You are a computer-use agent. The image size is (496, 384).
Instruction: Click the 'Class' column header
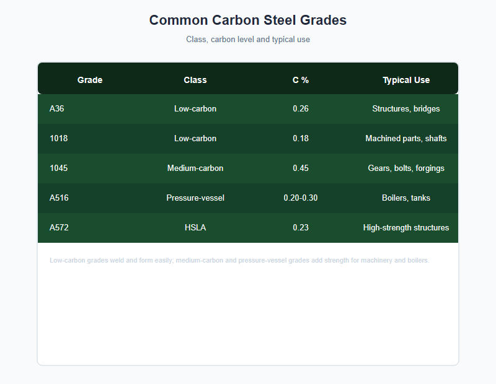pos(195,80)
